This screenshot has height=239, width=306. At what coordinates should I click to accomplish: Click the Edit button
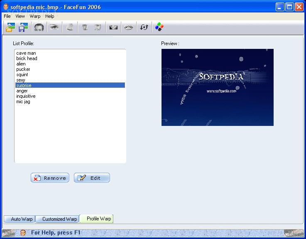(x=92, y=178)
